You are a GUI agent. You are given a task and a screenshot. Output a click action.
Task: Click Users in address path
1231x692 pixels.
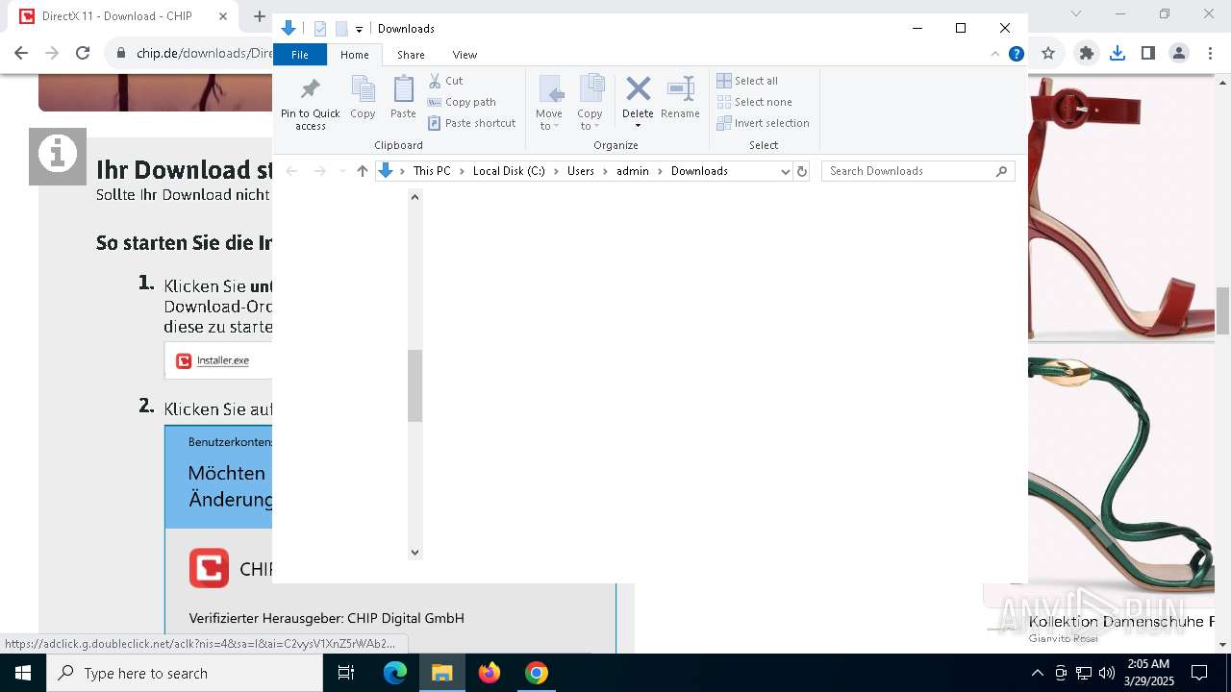pos(581,171)
